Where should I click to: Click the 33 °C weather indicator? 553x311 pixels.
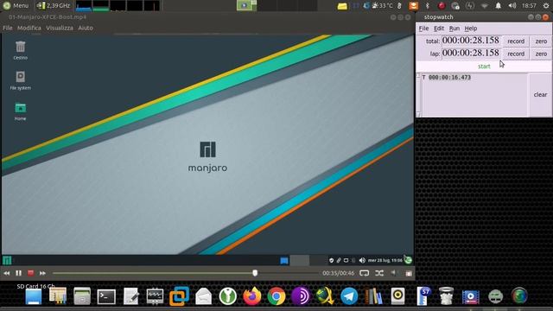pyautogui.click(x=383, y=6)
